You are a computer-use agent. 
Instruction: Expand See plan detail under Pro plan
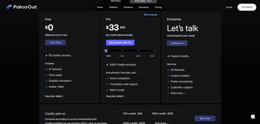(x=115, y=96)
